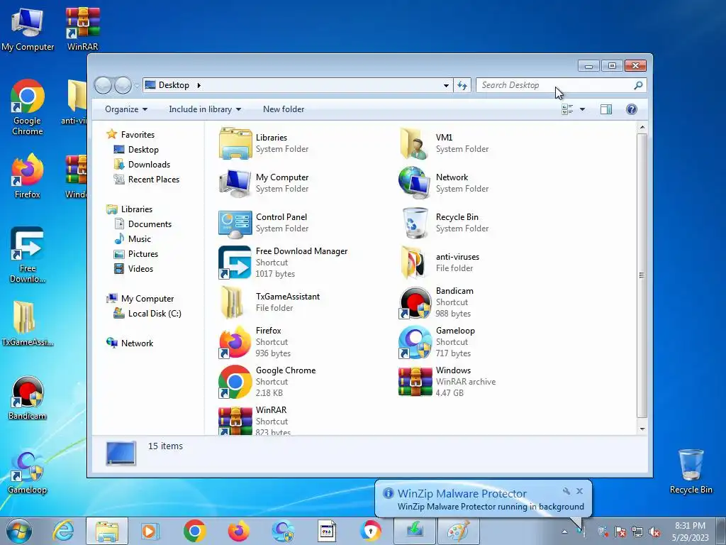Close WinZip Malware Protector notification
This screenshot has width=726, height=545.
[580, 491]
